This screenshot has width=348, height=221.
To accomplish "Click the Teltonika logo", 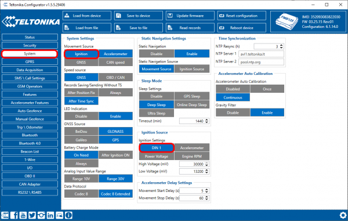I will point(31,21).
